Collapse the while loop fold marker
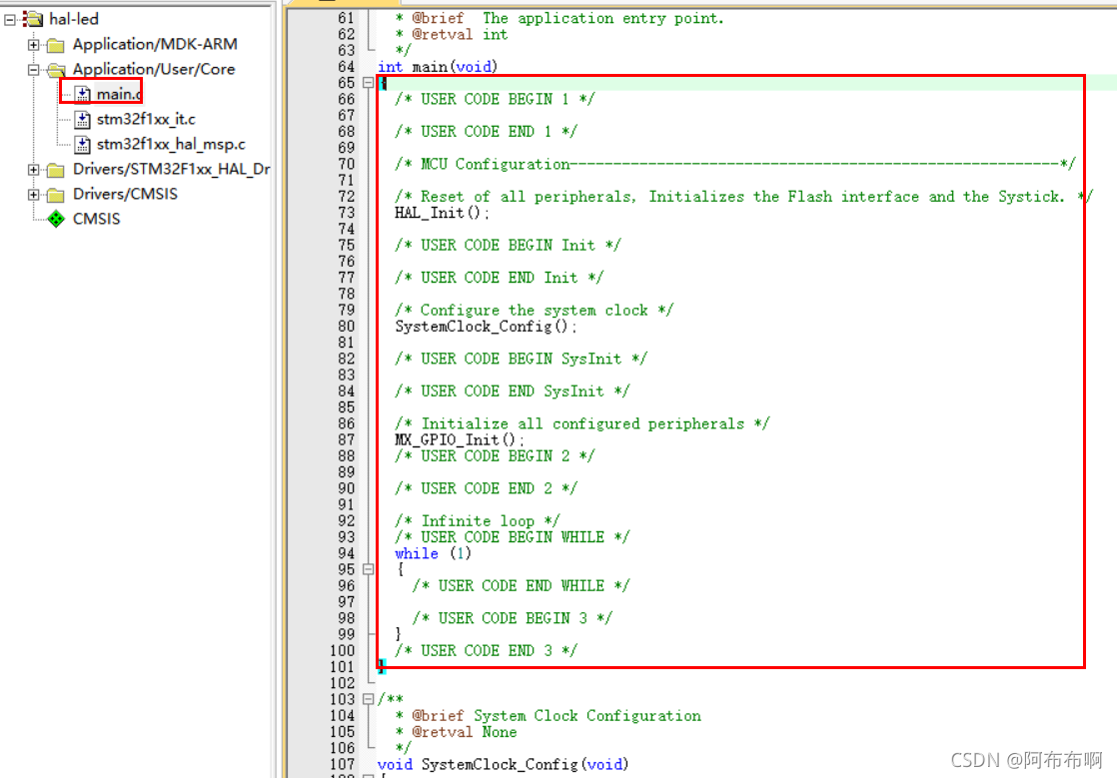Image resolution: width=1117 pixels, height=778 pixels. pyautogui.click(x=369, y=569)
